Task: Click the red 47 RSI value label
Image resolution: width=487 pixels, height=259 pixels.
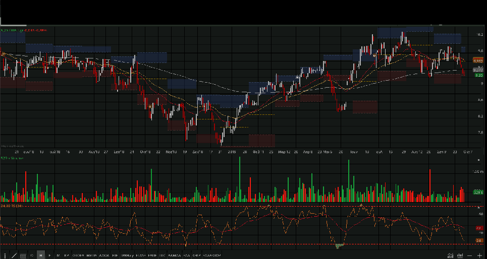Action: tap(478, 228)
